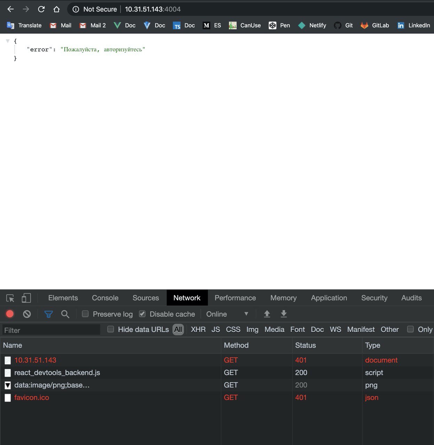Filter requests by XHR
Screen dimensions: 434x445
pos(198,330)
